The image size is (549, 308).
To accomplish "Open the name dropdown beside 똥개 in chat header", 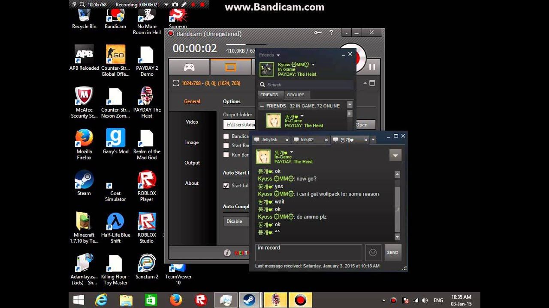I will coord(292,152).
